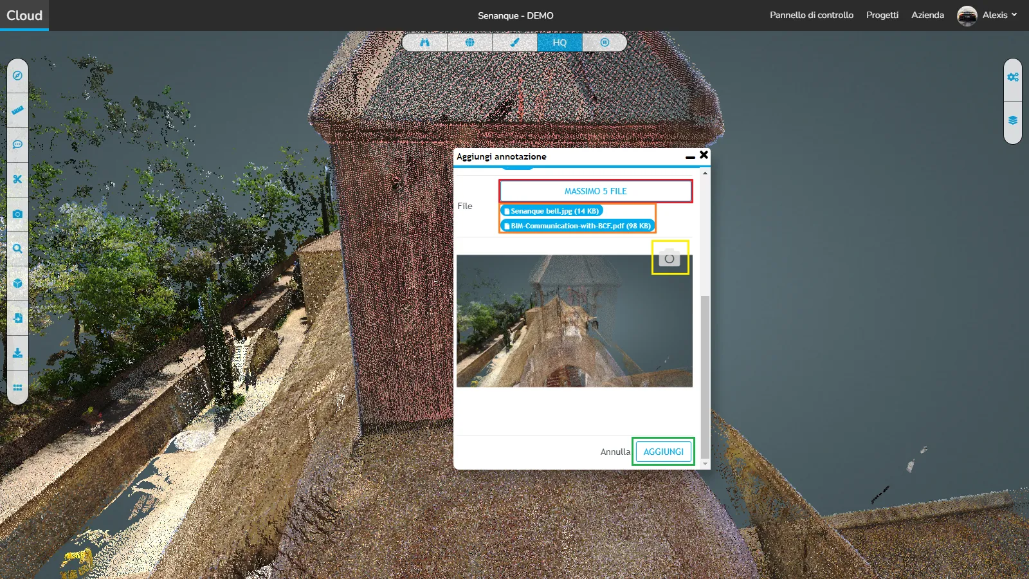Open the layers stack icon at right

tap(1013, 120)
